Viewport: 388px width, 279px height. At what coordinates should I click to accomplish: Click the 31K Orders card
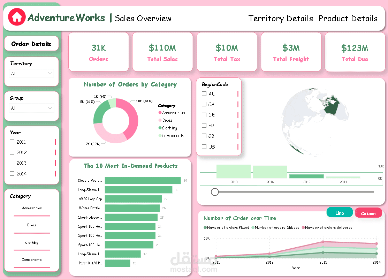(x=99, y=52)
